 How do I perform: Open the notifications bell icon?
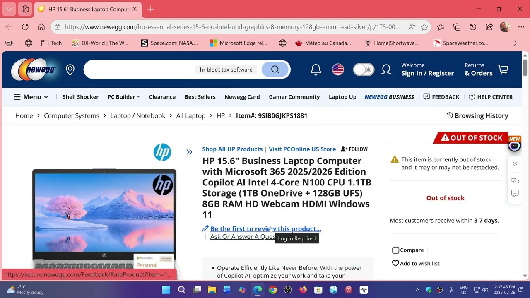316,70
